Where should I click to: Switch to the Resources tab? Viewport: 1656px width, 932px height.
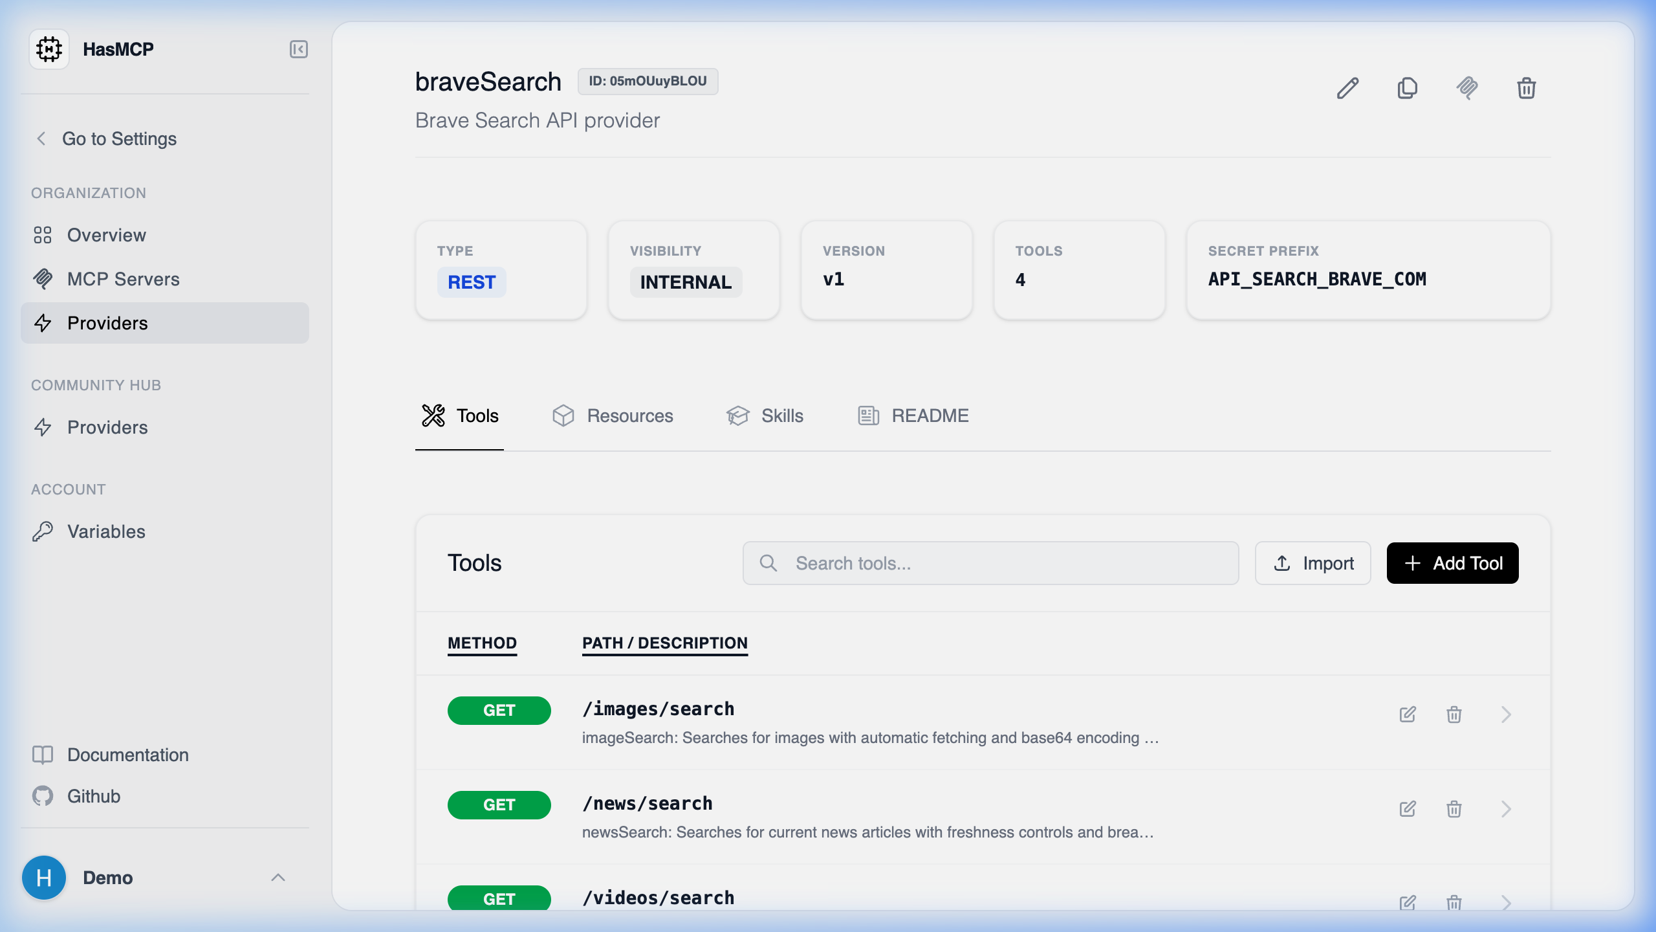[x=613, y=416]
